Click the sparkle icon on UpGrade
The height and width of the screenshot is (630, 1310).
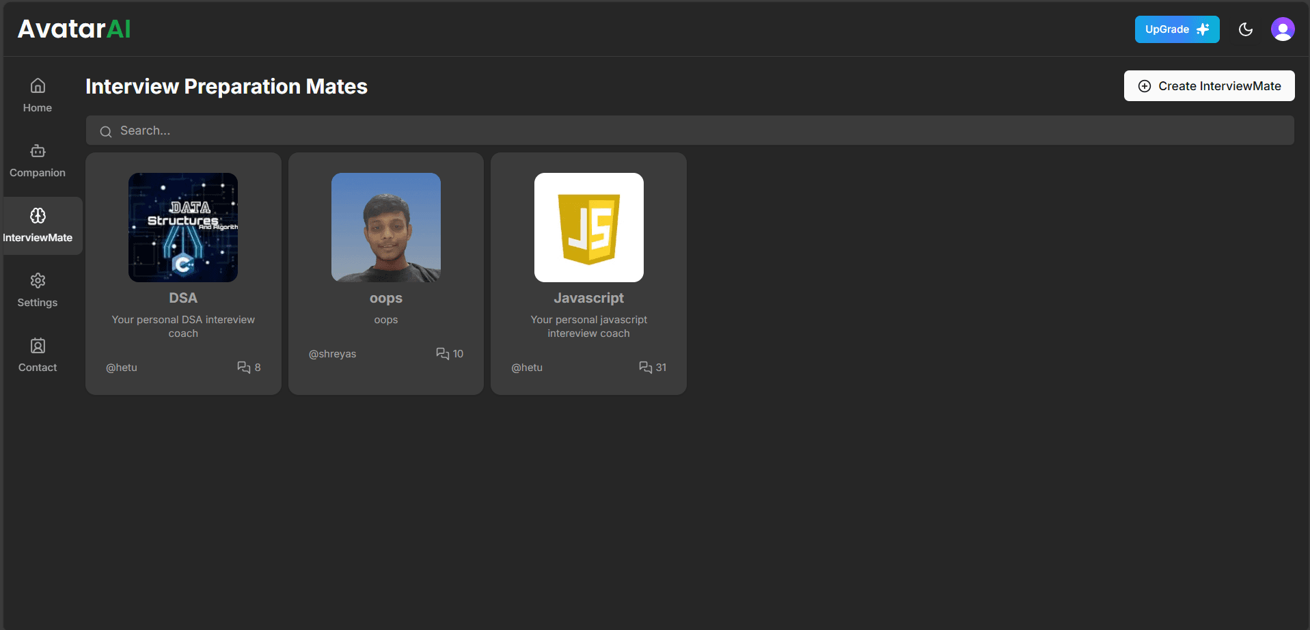pos(1203,29)
